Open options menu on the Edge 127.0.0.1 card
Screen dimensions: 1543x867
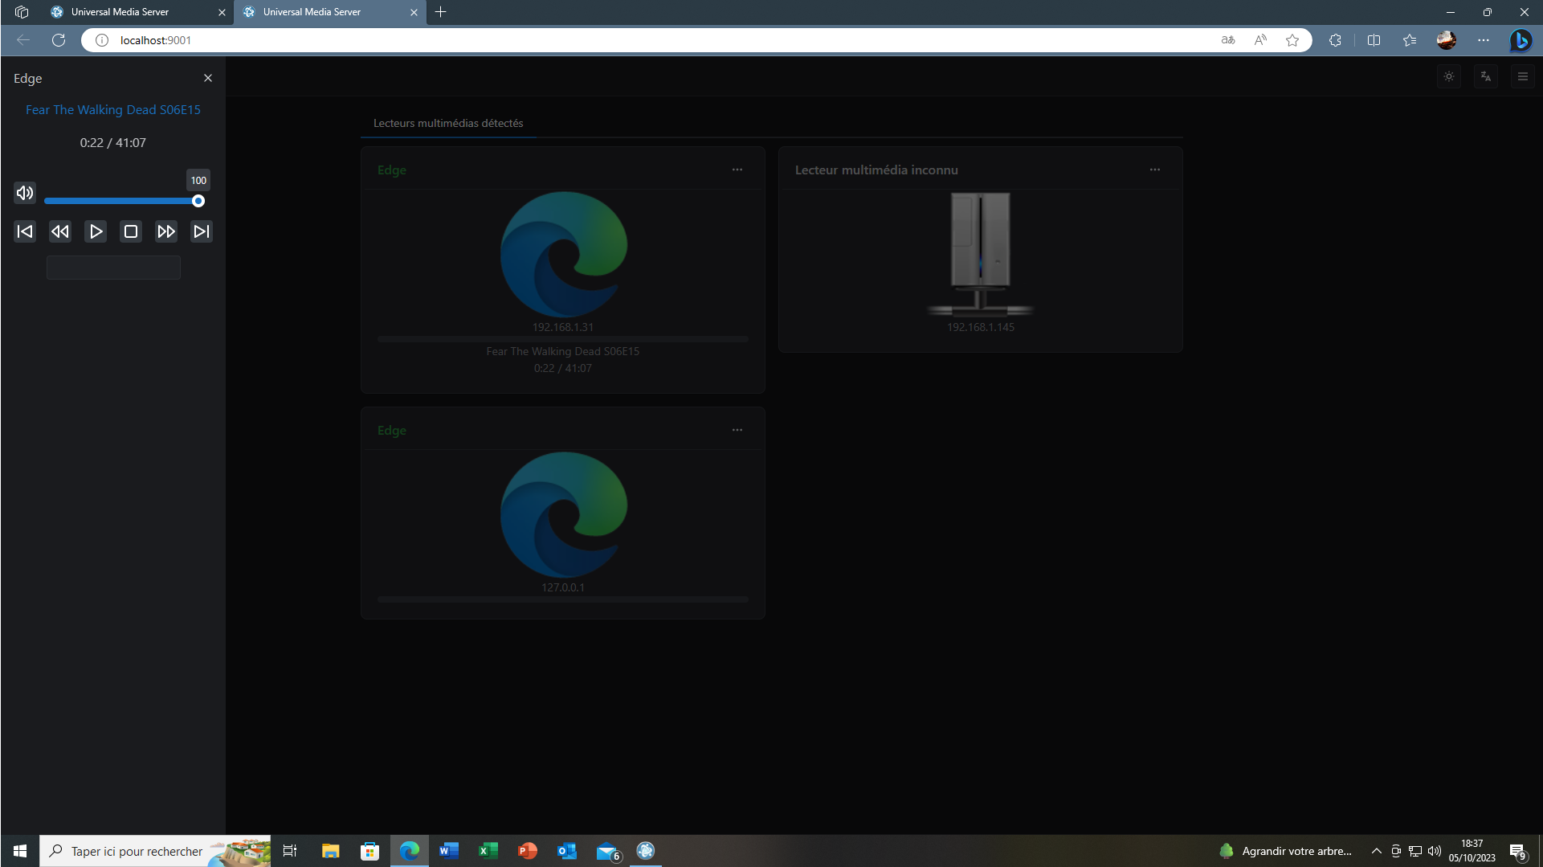pyautogui.click(x=737, y=430)
